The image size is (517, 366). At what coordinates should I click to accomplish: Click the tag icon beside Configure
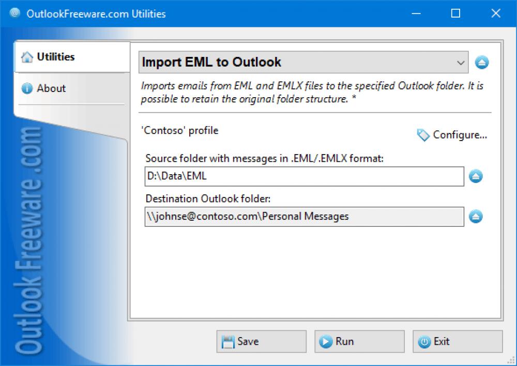pyautogui.click(x=423, y=135)
